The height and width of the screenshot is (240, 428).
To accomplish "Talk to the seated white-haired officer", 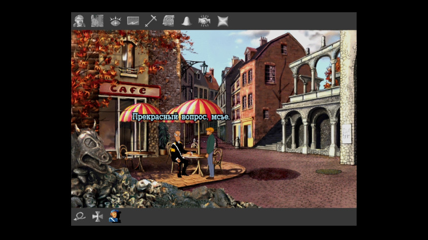I will click(x=179, y=154).
